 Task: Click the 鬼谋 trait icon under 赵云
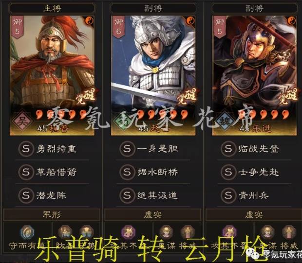(166, 232)
